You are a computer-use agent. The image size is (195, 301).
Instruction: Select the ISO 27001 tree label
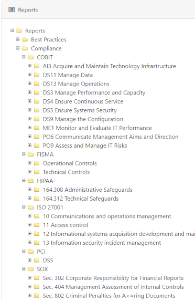(x=50, y=207)
